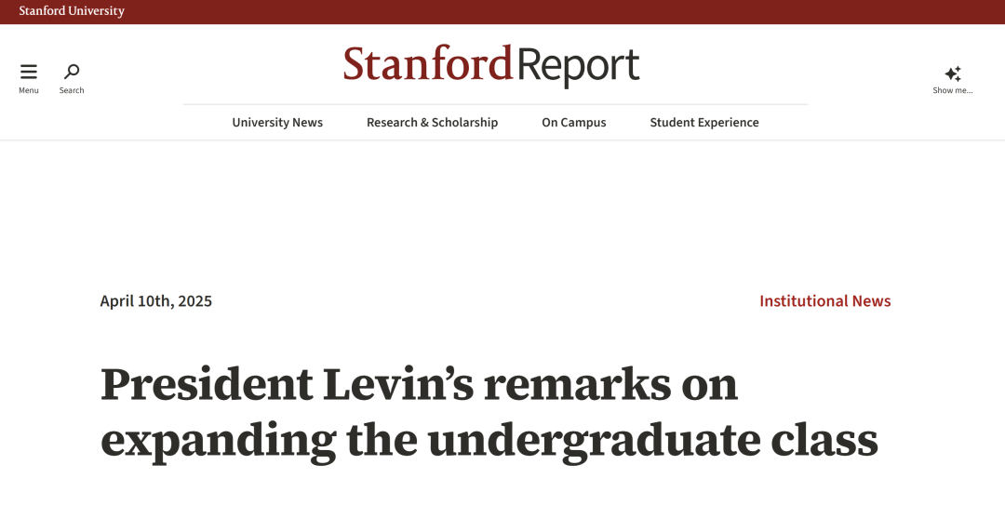This screenshot has height=505, width=1005.
Task: Go to University News section
Action: (x=277, y=123)
